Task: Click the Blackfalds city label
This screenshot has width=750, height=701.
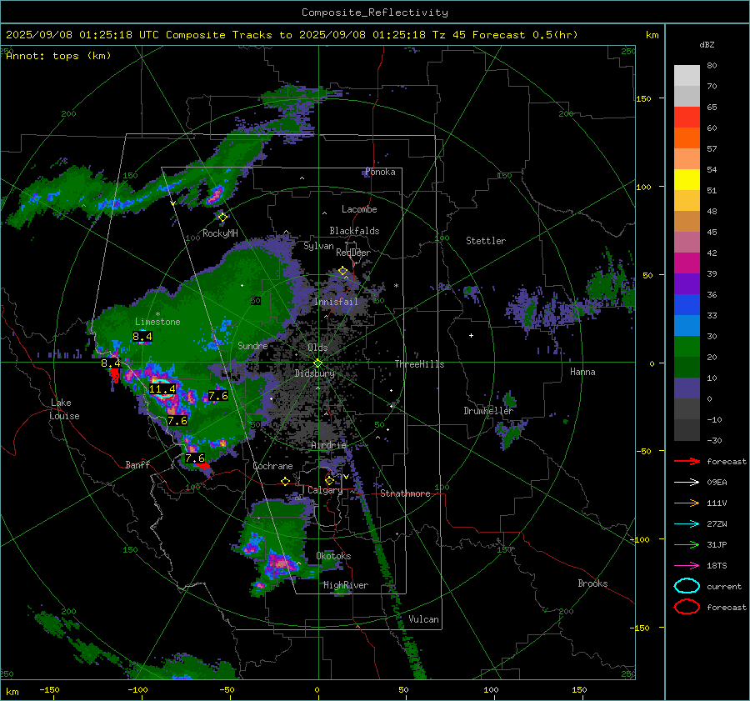Action: coord(354,231)
